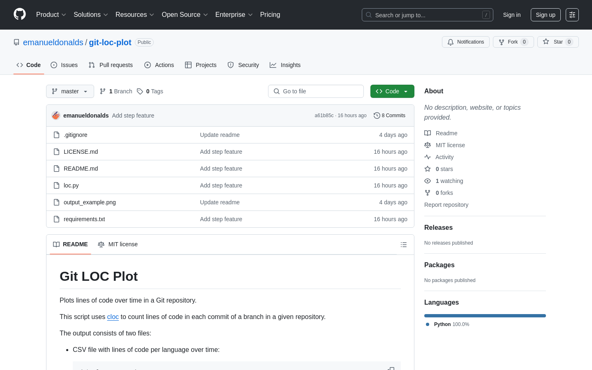Click the Notifications bell button

[466, 42]
